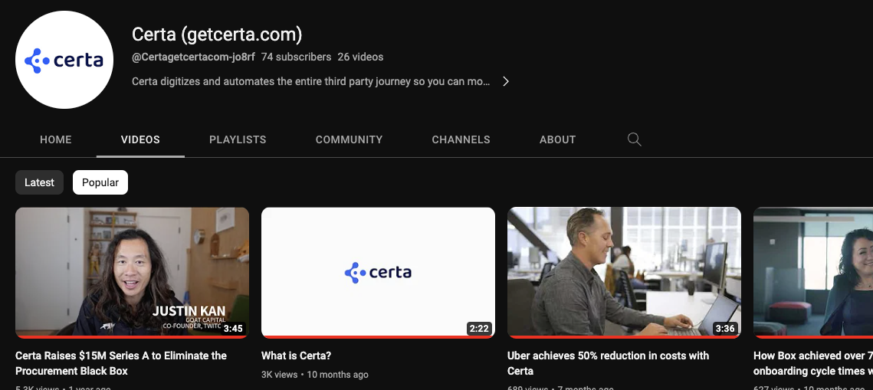Select the VIDEOS tab
This screenshot has height=390, width=873.
140,139
